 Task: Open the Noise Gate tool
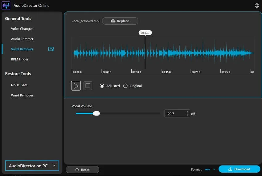pyautogui.click(x=19, y=85)
